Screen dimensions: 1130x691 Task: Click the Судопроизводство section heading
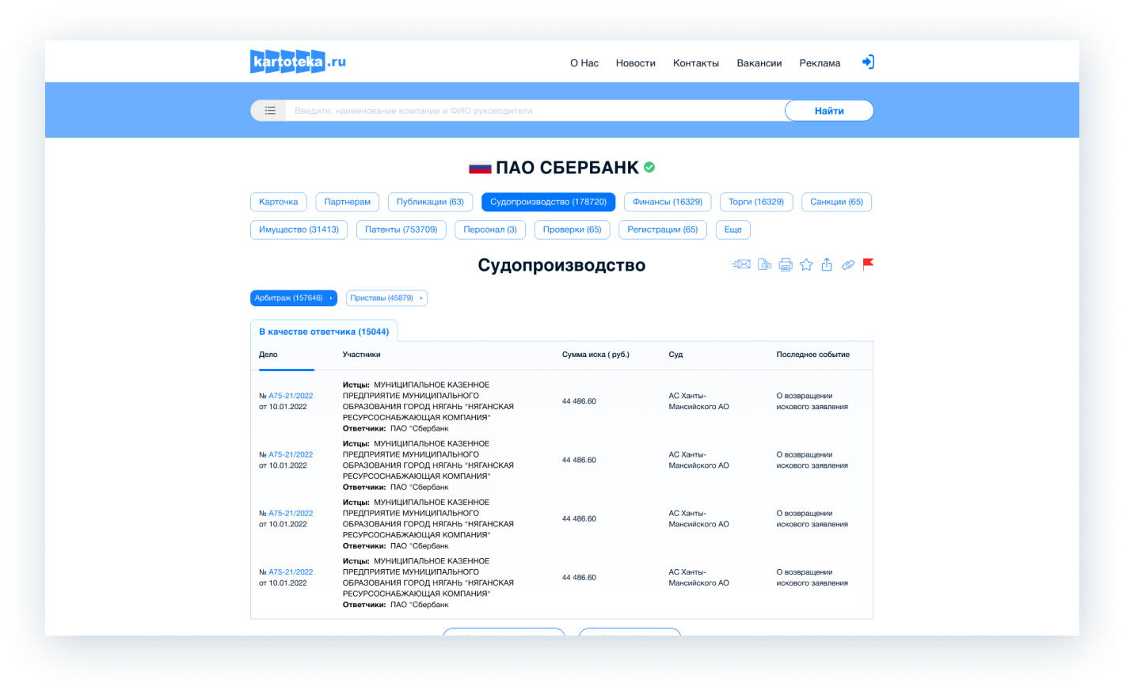pyautogui.click(x=561, y=265)
